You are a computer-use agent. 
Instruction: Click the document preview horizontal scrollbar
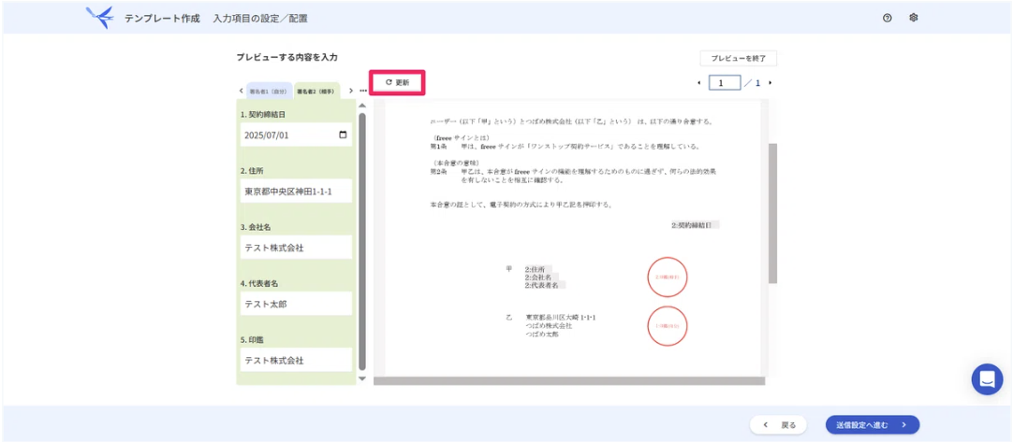569,381
